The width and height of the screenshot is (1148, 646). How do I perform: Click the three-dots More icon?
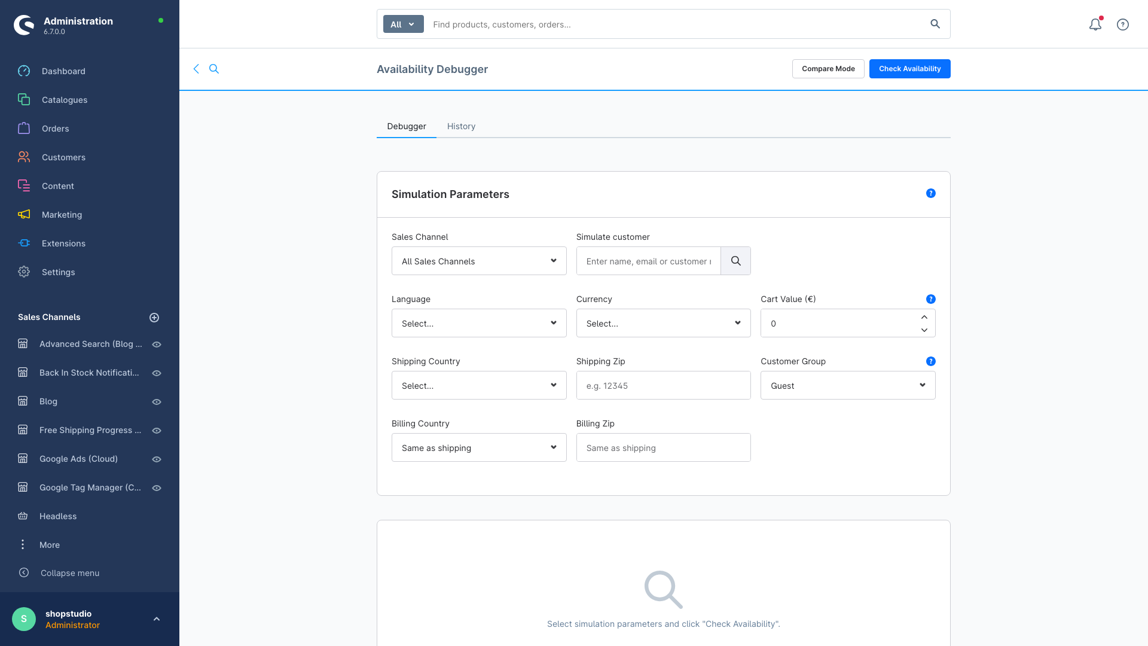(23, 545)
